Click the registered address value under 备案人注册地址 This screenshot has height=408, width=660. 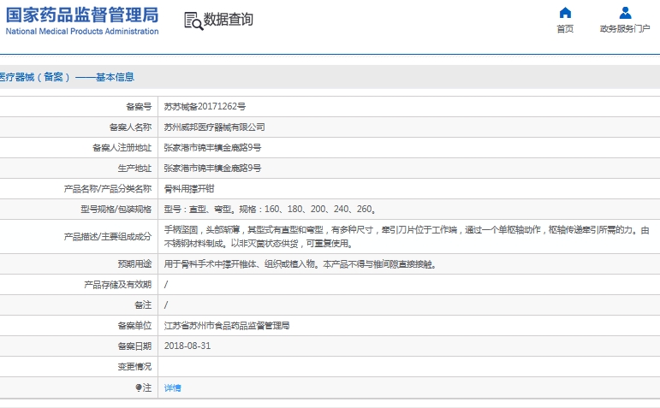pos(212,148)
